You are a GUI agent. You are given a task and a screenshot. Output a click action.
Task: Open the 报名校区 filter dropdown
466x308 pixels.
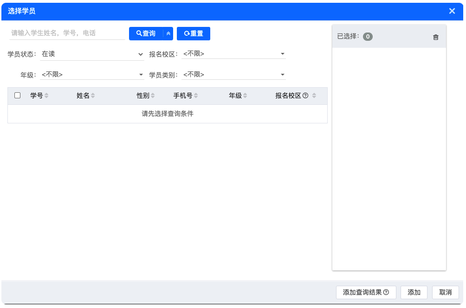coord(233,54)
